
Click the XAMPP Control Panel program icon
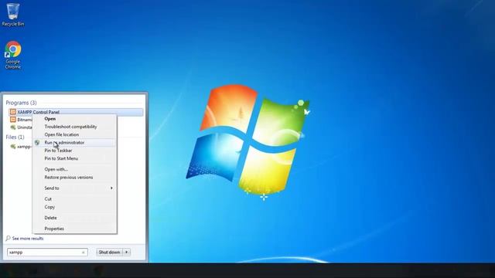(x=13, y=112)
